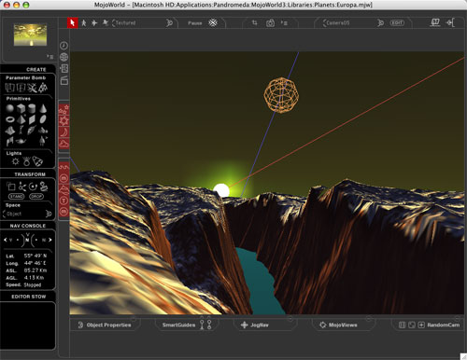Select split view layout icon near RandomCam
Image resolution: width=467 pixels, height=360 pixels.
coord(402,325)
